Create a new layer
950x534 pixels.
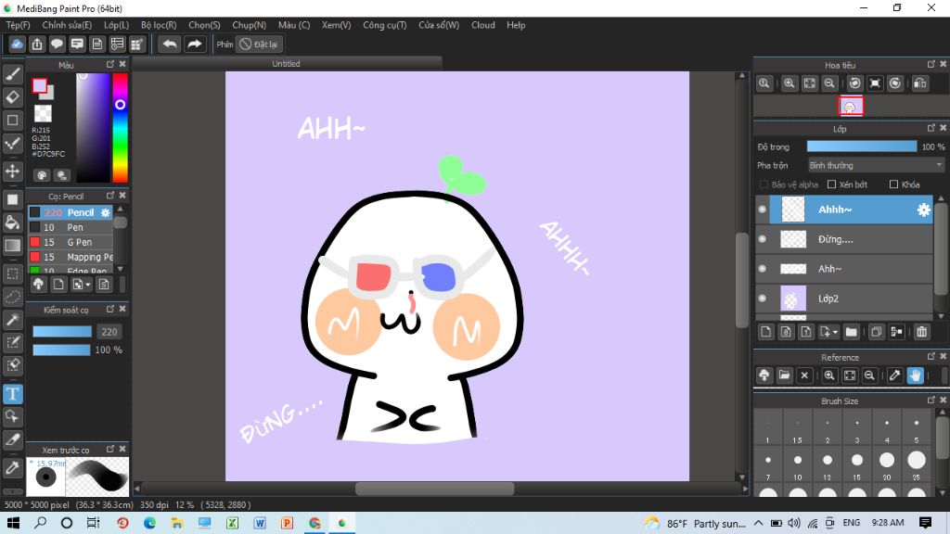(765, 332)
